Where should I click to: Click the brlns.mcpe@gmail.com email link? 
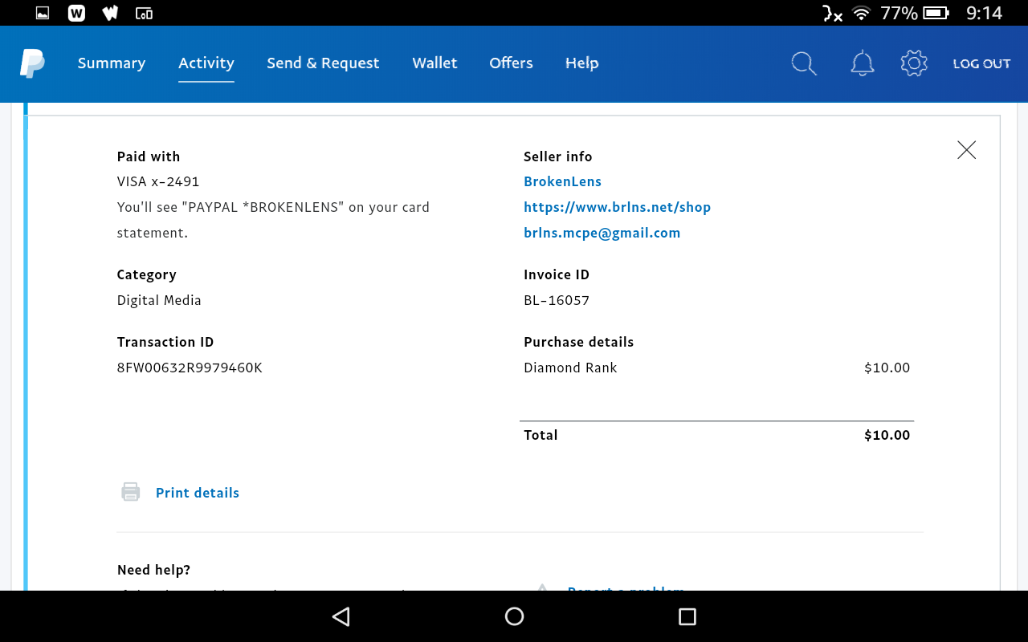(x=602, y=233)
